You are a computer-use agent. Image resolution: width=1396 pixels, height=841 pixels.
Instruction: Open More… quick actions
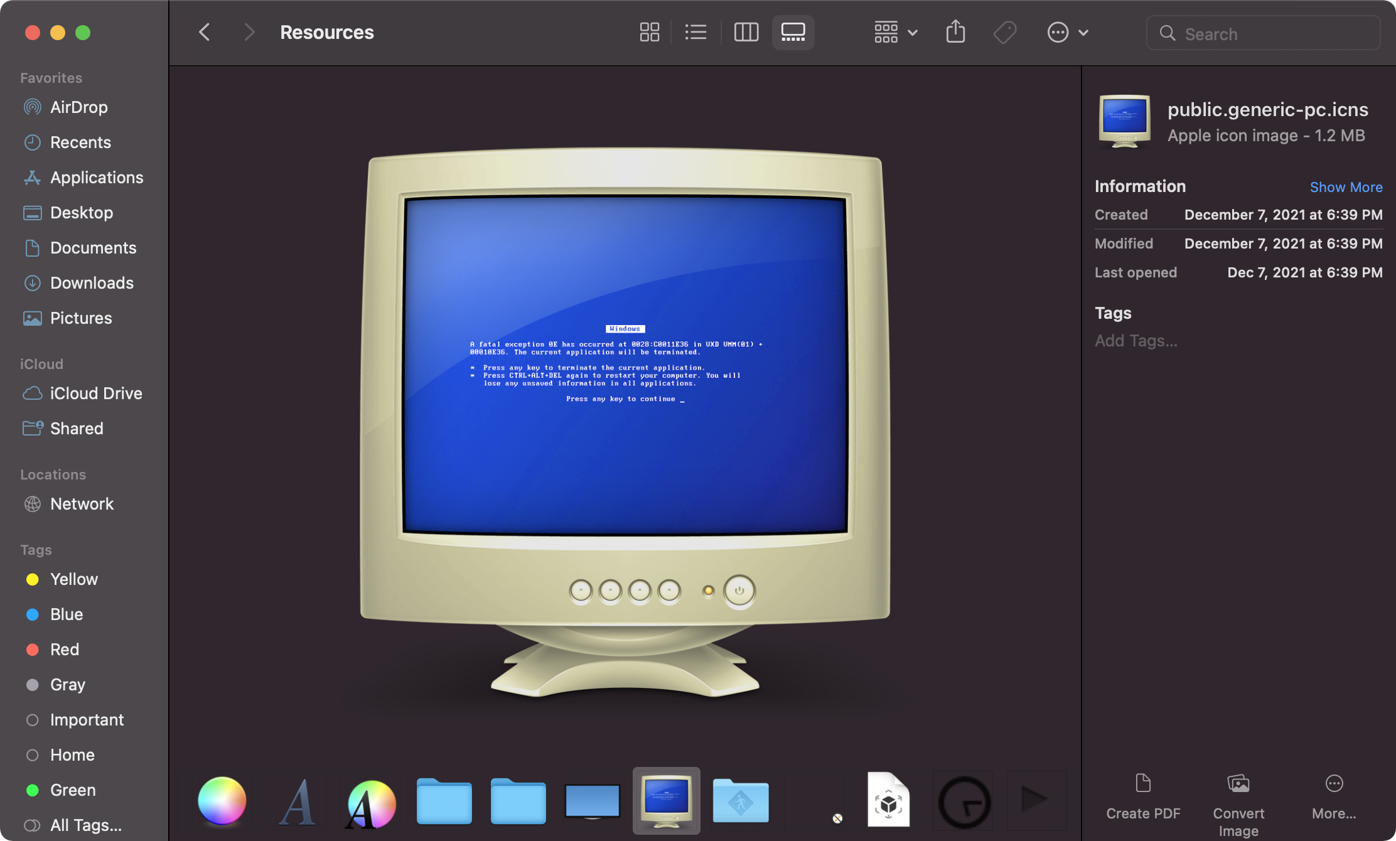tap(1334, 797)
